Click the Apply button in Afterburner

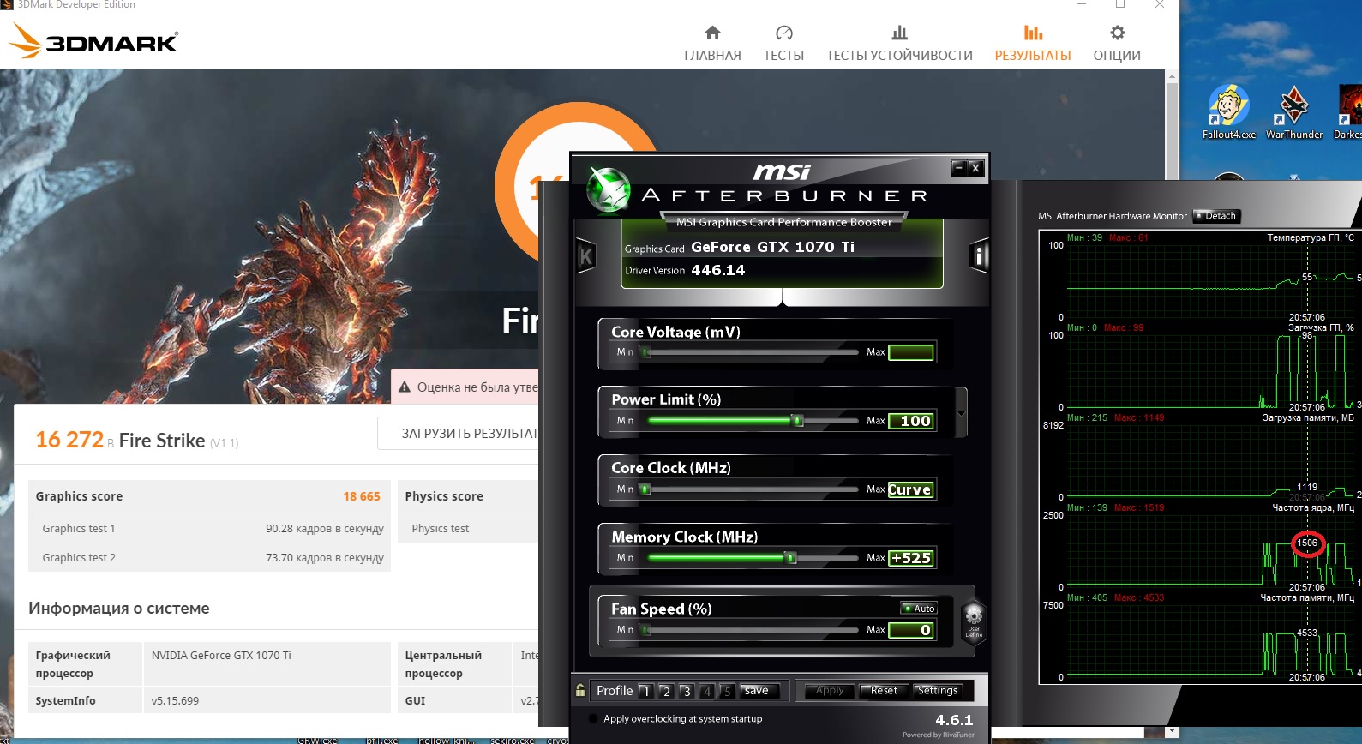(x=830, y=691)
